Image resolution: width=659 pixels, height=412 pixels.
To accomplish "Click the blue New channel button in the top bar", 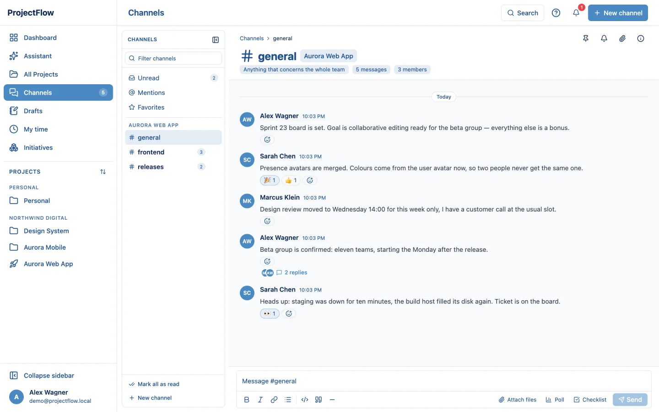I will (x=618, y=13).
